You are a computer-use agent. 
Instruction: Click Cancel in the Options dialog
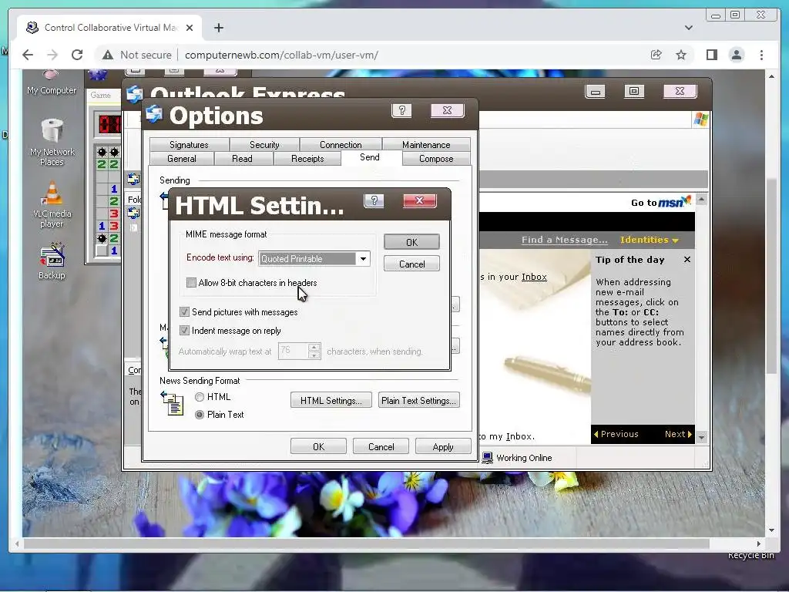381,446
